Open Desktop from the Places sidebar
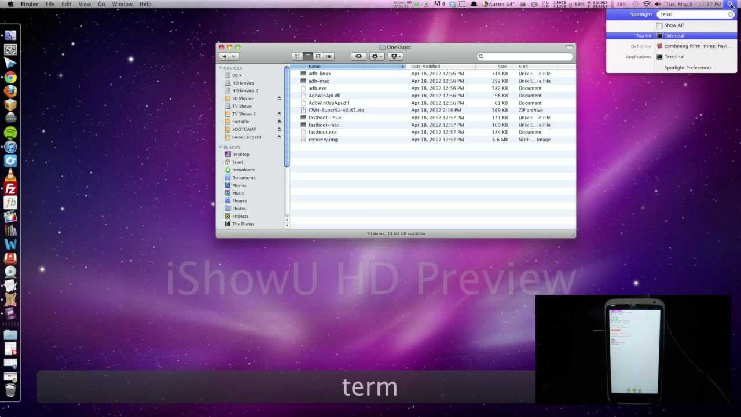The height and width of the screenshot is (417, 741). [240, 155]
